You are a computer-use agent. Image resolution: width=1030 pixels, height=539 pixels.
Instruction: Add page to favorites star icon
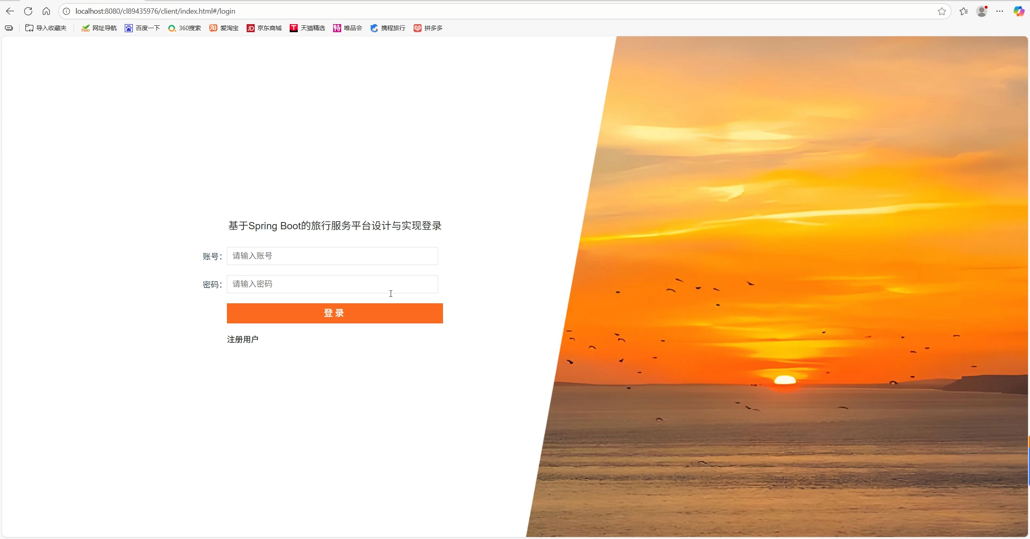point(941,11)
